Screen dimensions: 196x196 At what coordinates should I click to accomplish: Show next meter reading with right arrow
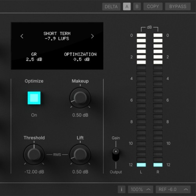coord(93,36)
